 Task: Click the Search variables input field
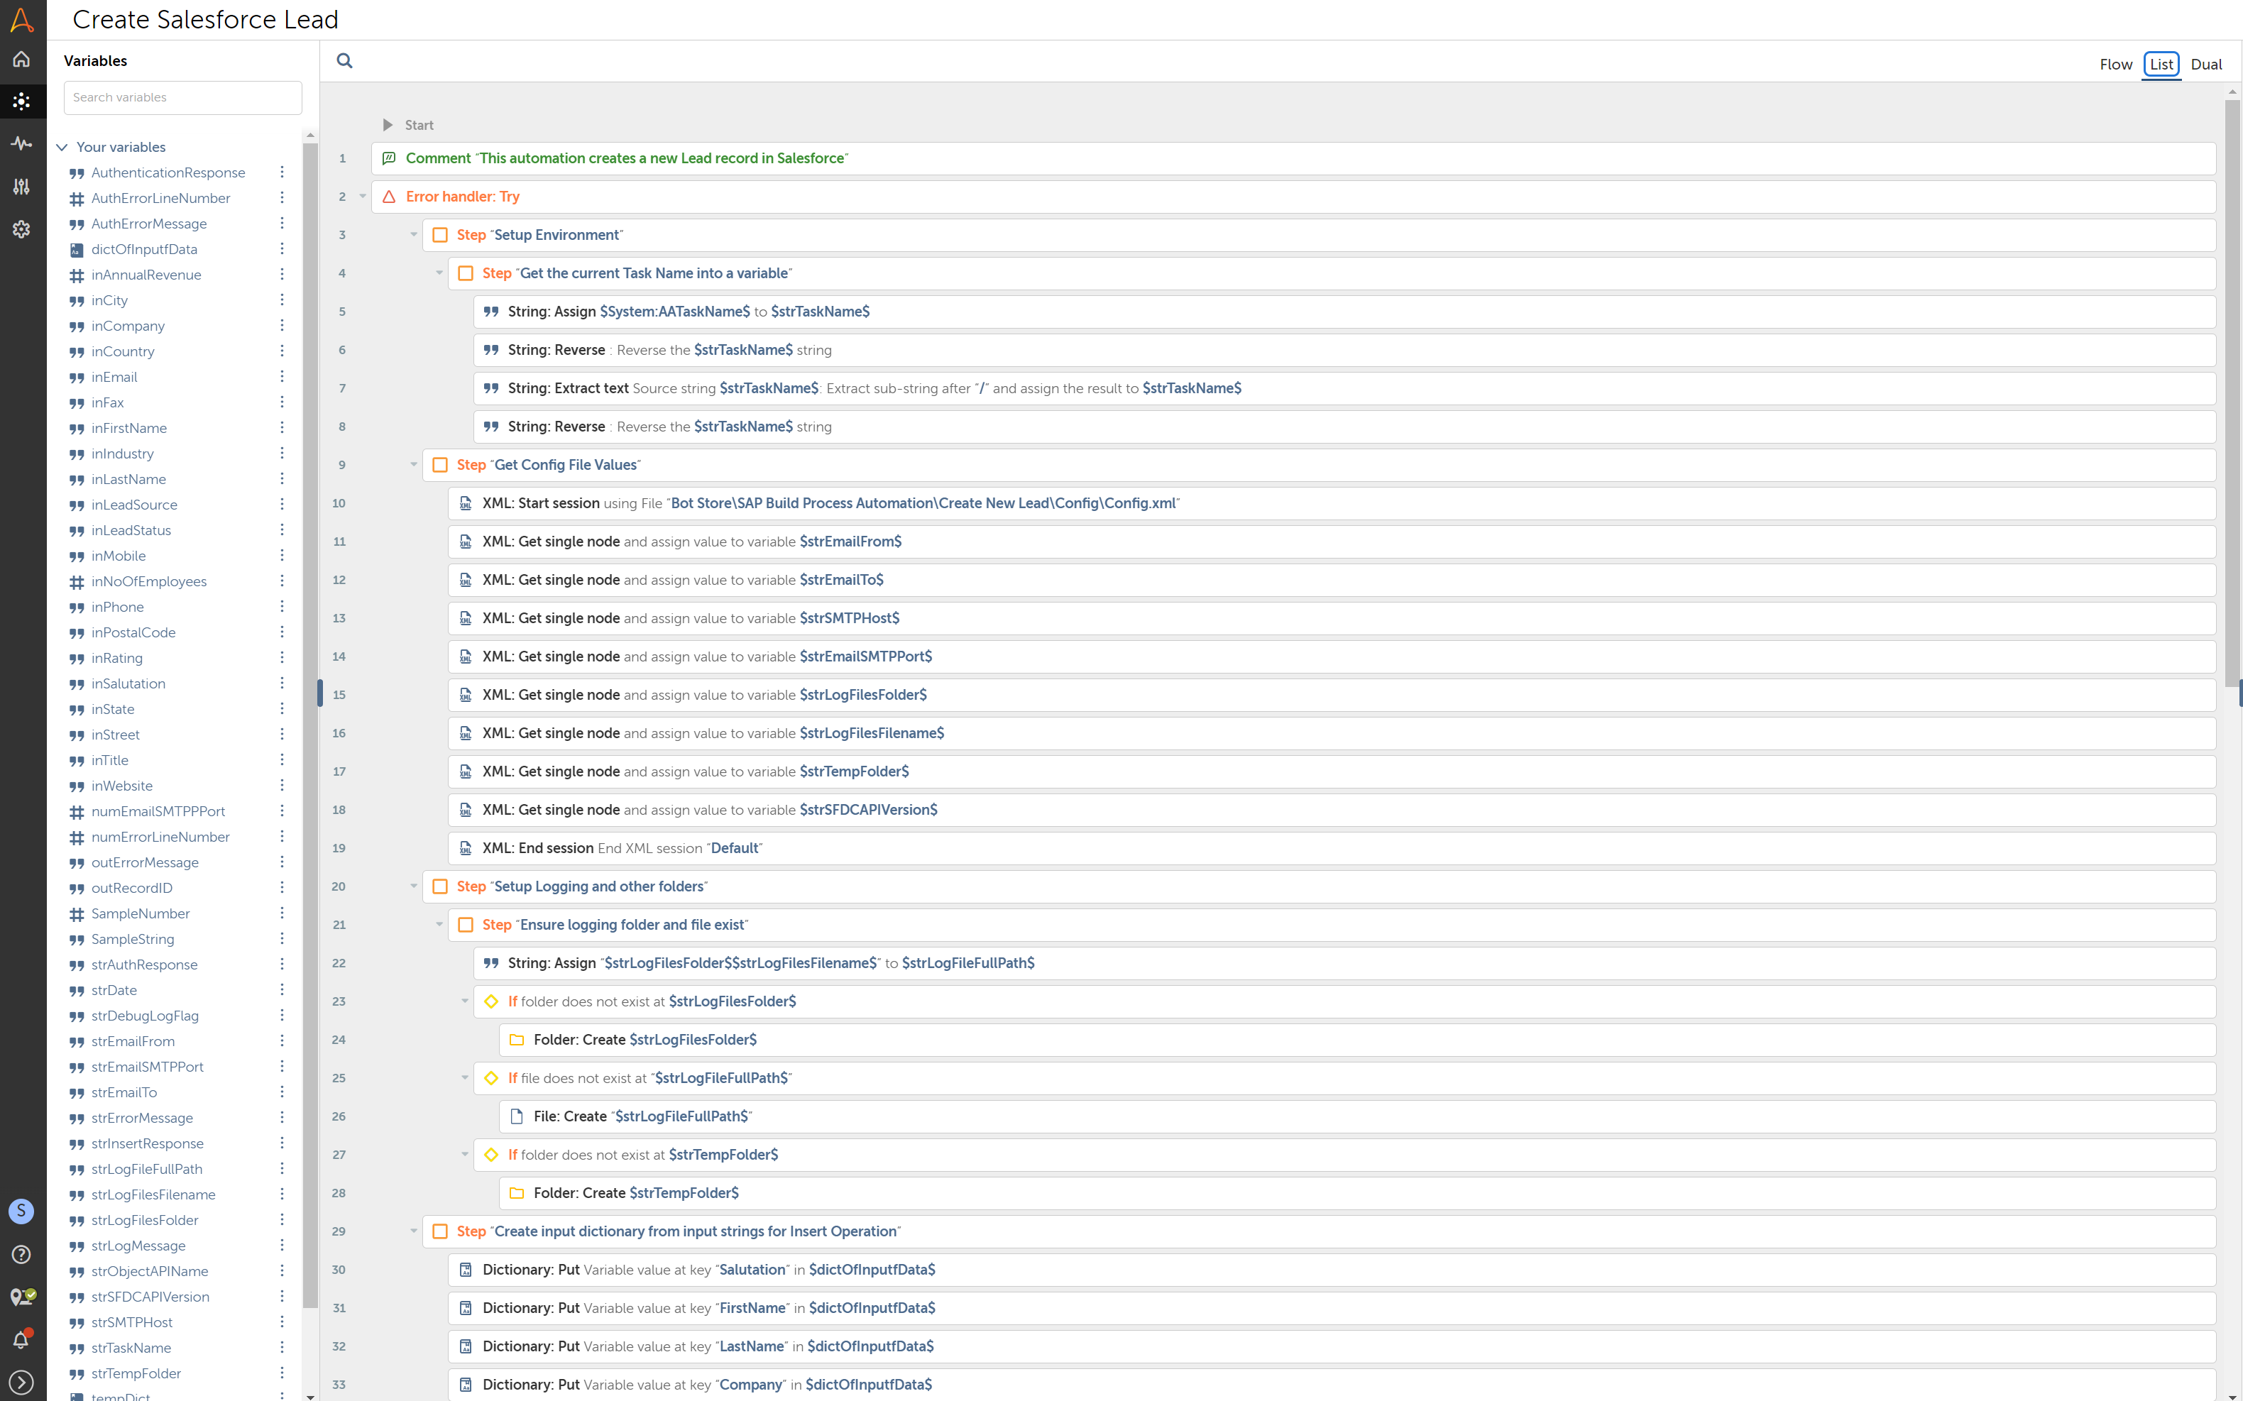tap(182, 97)
